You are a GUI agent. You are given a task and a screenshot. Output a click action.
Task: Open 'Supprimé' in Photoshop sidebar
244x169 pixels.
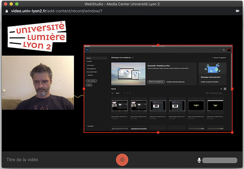90,75
